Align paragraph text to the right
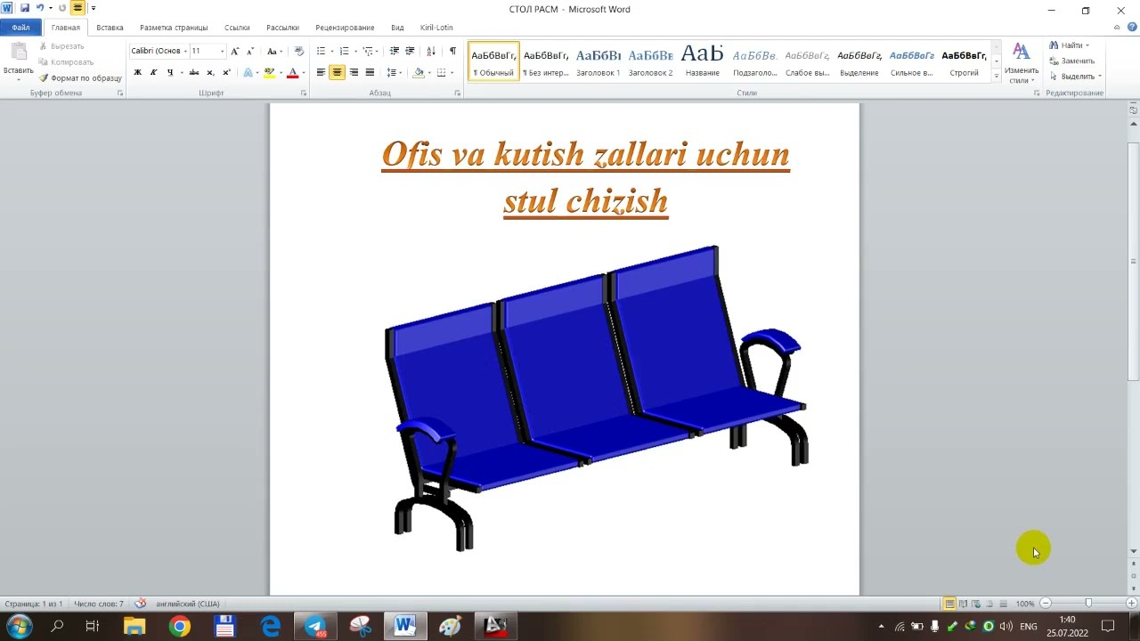This screenshot has height=641, width=1140. [354, 73]
